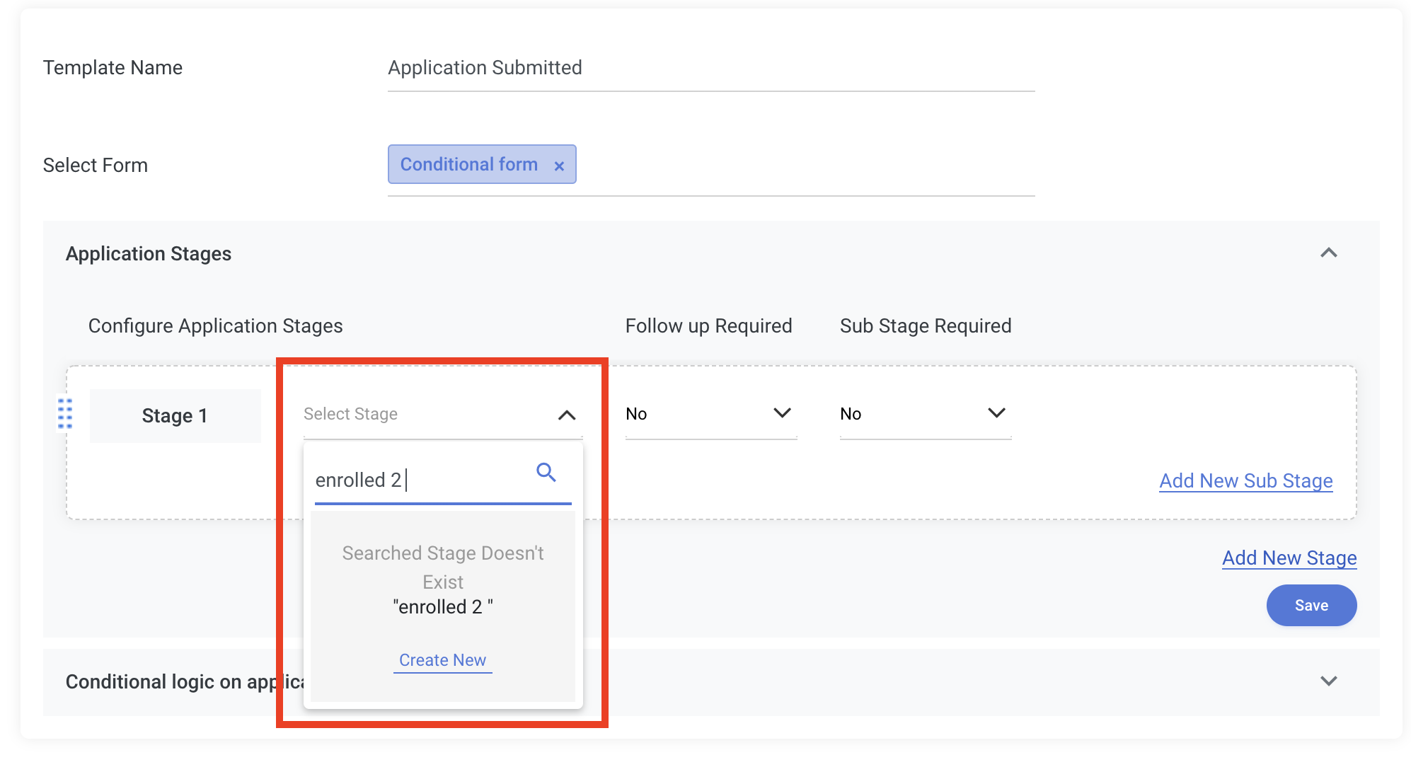Click the Stage 1 label box
Image resolution: width=1411 pixels, height=767 pixels.
tap(175, 415)
